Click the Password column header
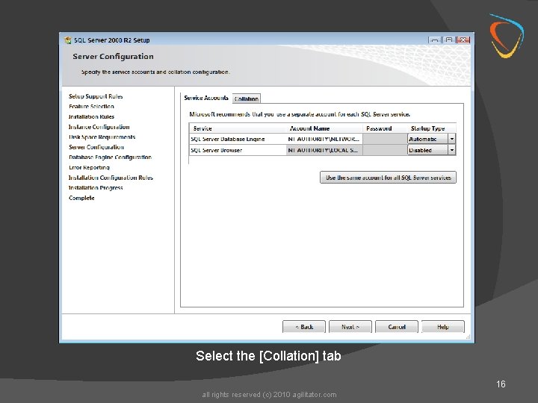538x403 pixels. pos(385,128)
